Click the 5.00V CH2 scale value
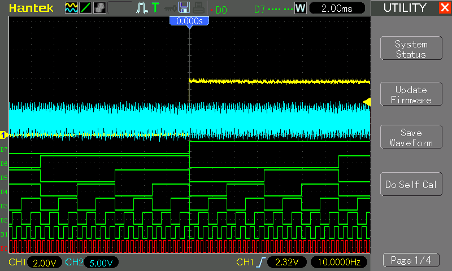This screenshot has height=271, width=452. (101, 263)
